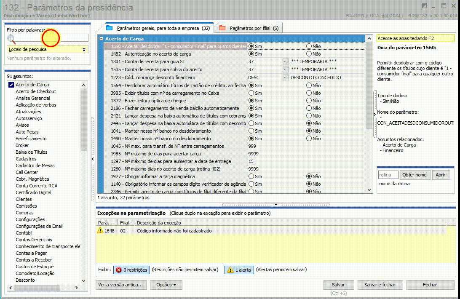
Task: Open the Opções dropdown button
Action: [166, 285]
